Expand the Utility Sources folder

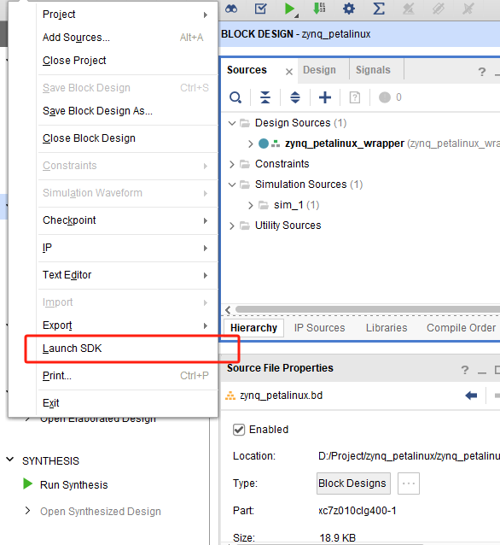point(232,226)
